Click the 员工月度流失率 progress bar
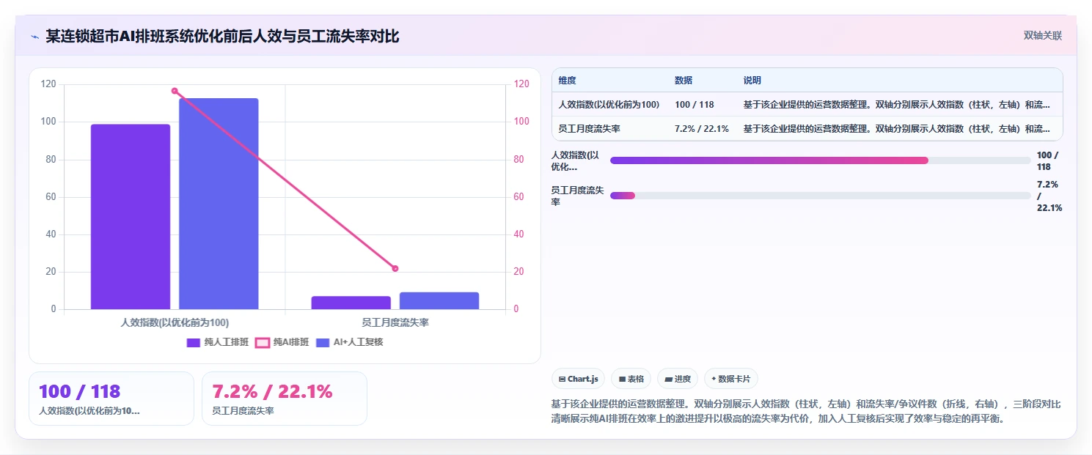1092x455 pixels. tap(820, 196)
